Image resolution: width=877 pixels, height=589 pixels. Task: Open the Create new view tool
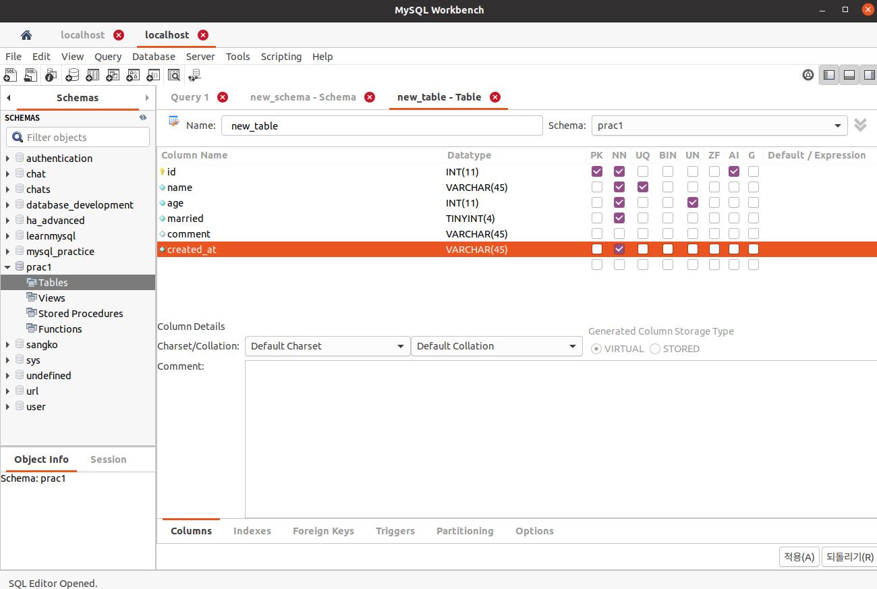(x=113, y=75)
